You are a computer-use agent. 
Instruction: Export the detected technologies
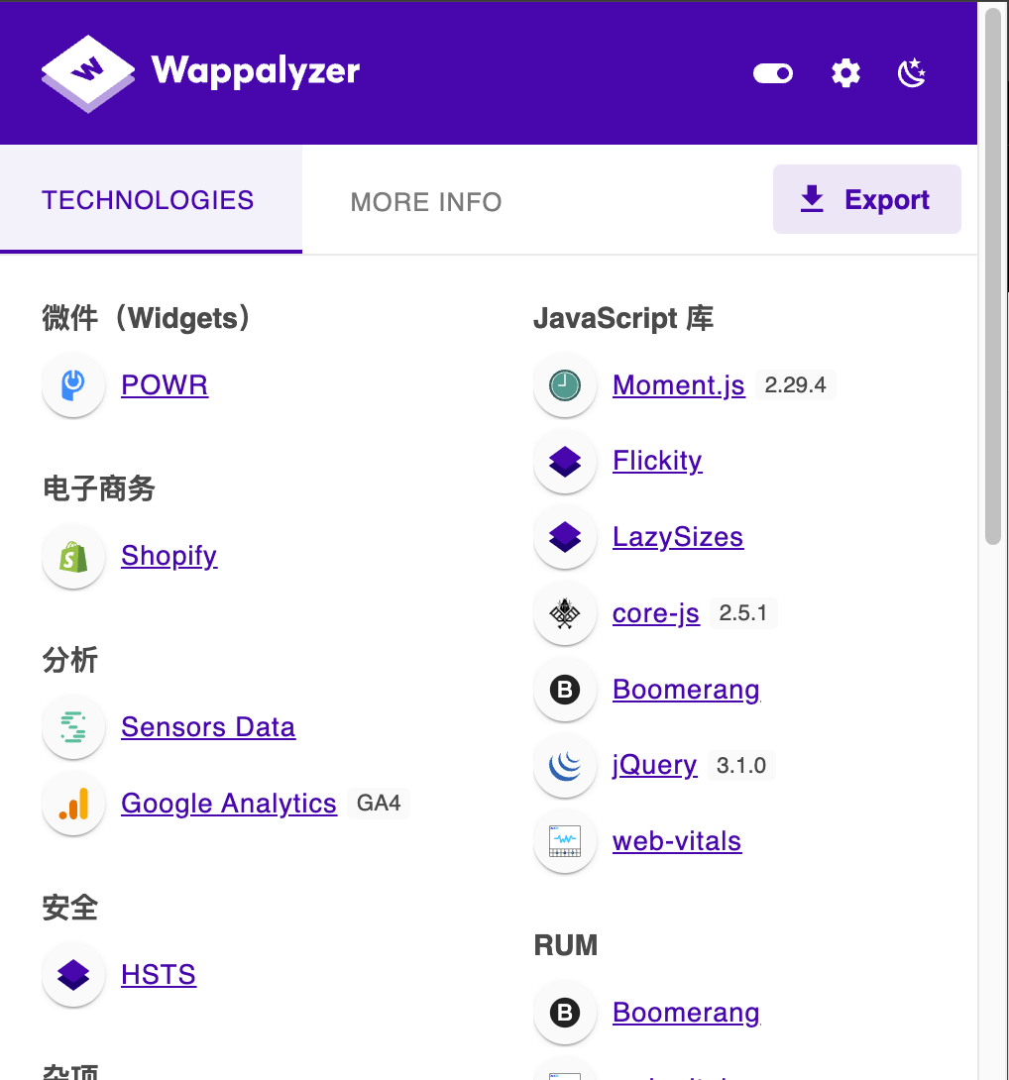point(866,199)
